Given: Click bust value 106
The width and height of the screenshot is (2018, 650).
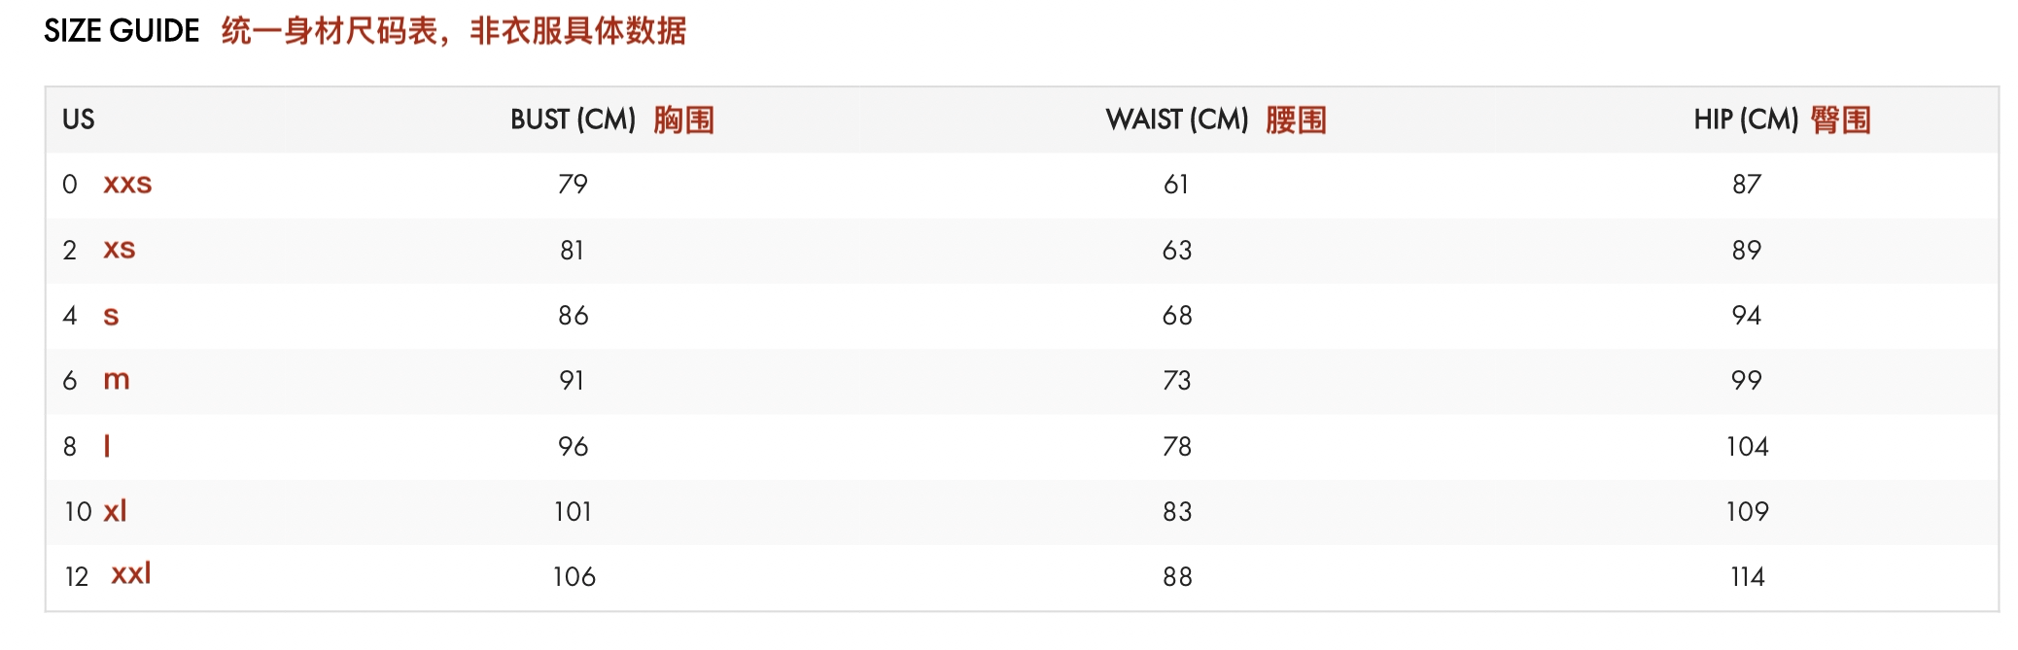Looking at the screenshot, I should tap(574, 576).
